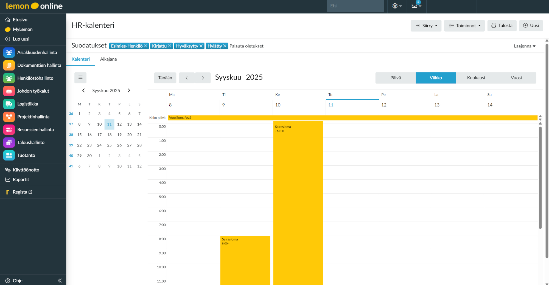Switch calendar to Kuukausi view

(x=476, y=78)
